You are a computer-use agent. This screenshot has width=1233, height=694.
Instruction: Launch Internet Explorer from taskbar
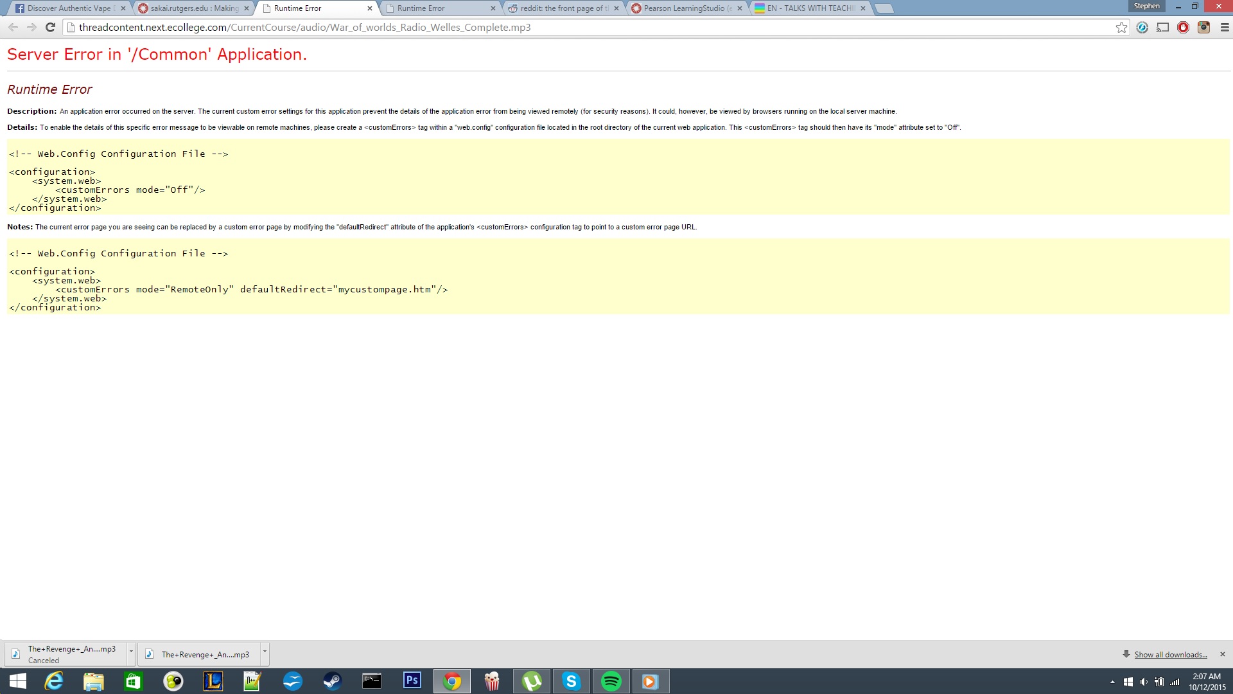pyautogui.click(x=54, y=681)
